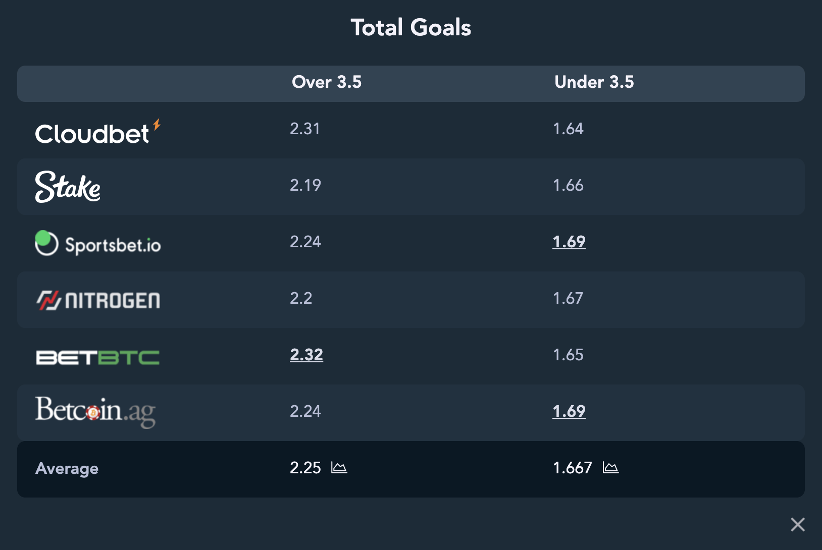The image size is (822, 550).
Task: Click the Stake logo
Action: [68, 187]
